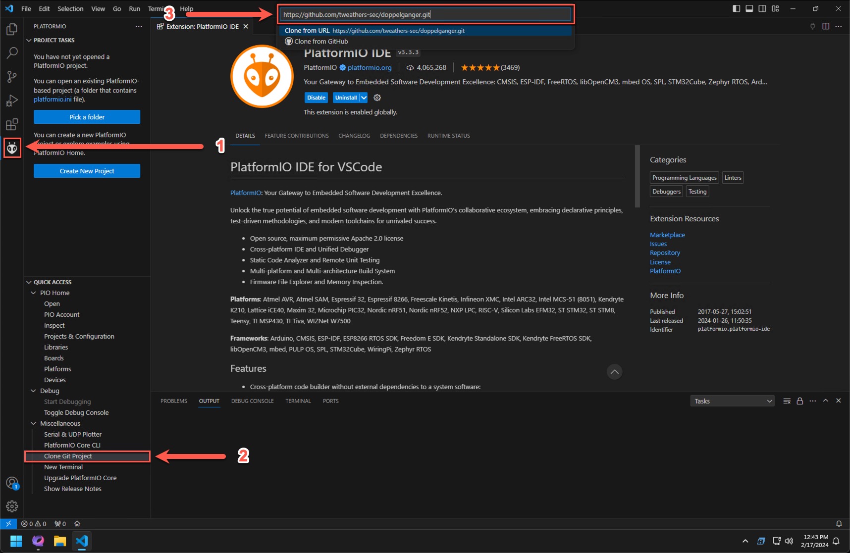850x553 pixels.
Task: Open notifications bell in VS Code status bar
Action: [x=839, y=523]
